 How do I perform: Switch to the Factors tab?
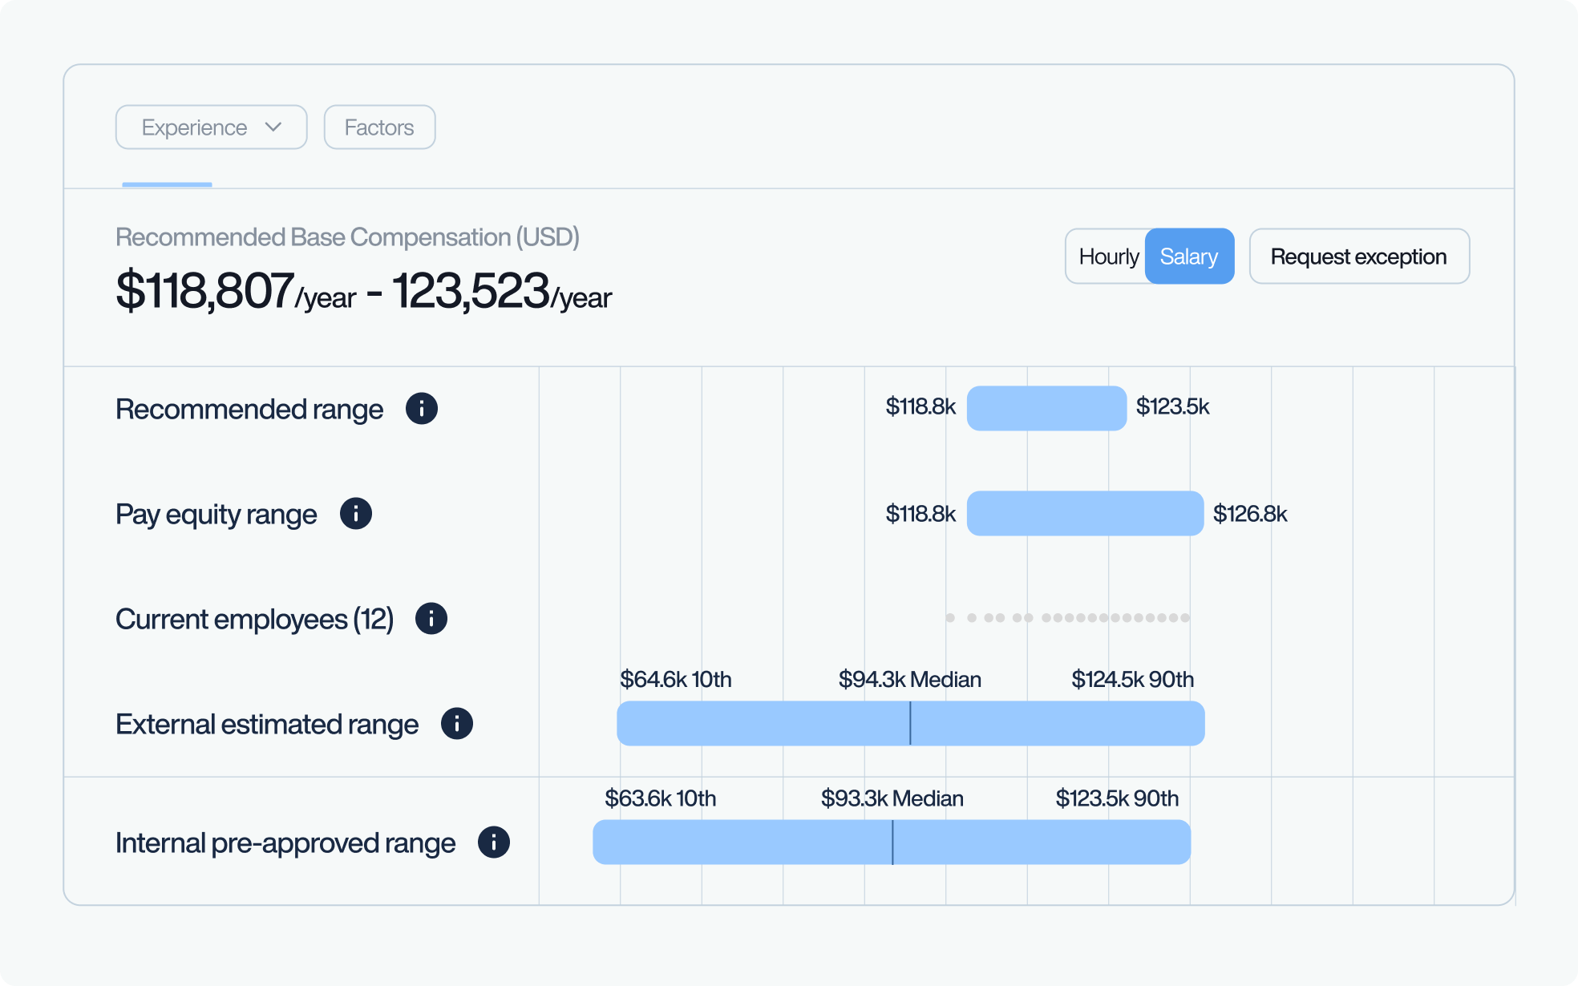point(379,127)
